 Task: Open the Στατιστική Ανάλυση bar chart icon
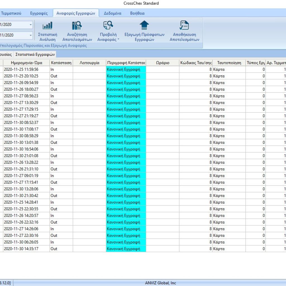47,25
